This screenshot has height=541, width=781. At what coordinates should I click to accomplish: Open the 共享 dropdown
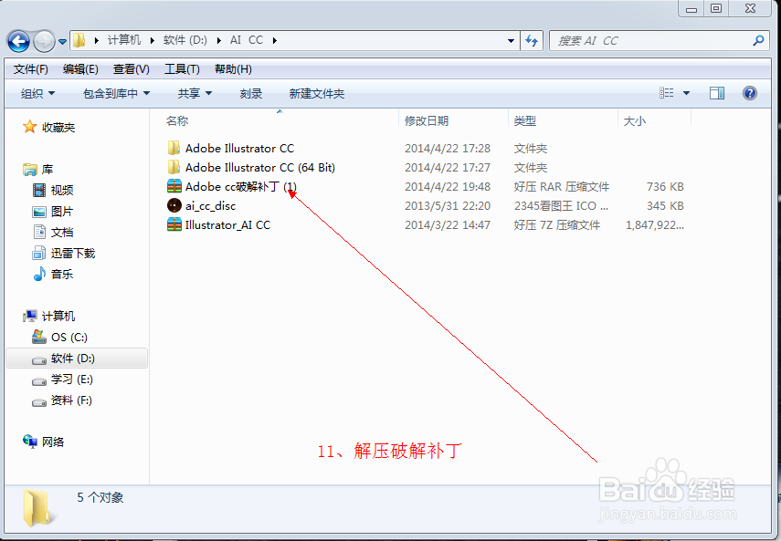pyautogui.click(x=195, y=93)
